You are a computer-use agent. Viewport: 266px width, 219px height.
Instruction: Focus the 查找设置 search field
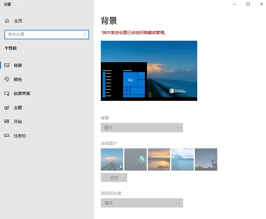[x=44, y=35]
